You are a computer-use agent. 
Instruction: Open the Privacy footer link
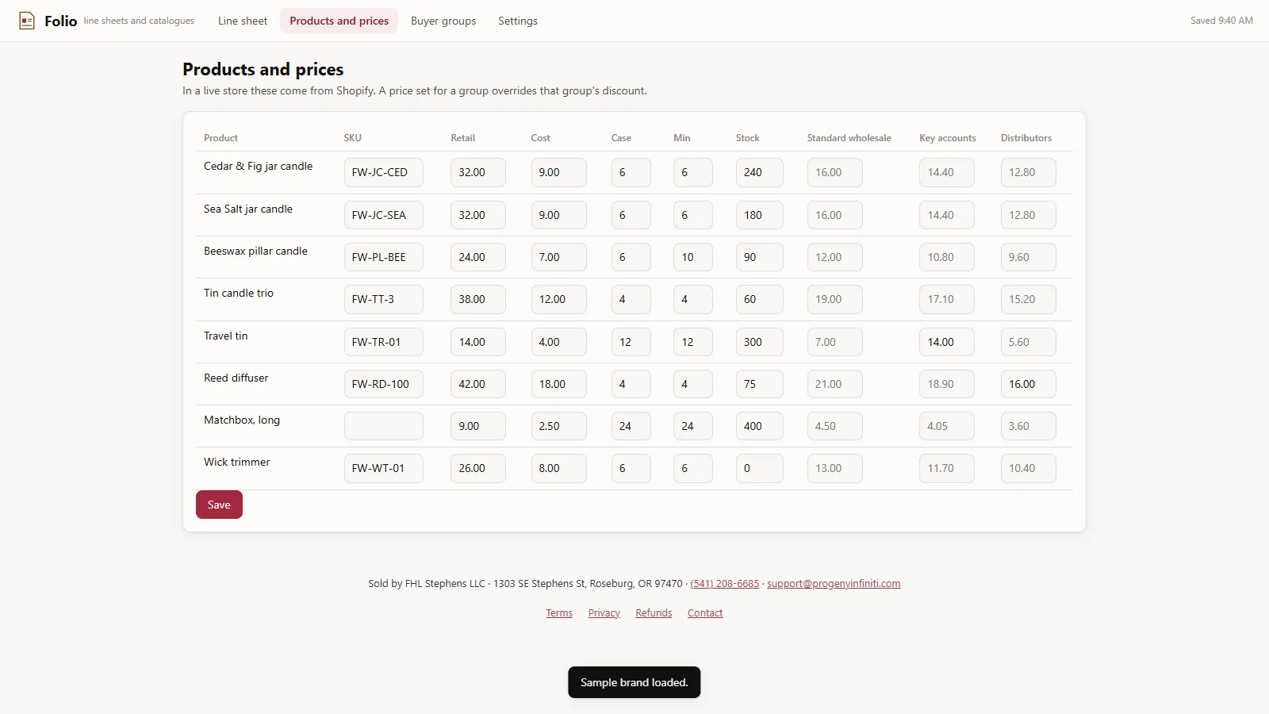pos(604,613)
